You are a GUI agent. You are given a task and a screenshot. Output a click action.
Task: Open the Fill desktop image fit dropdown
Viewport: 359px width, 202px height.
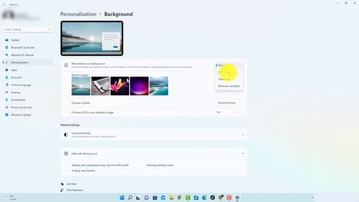pyautogui.click(x=227, y=112)
